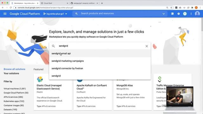Click the magnifier icon in top search bar
The width and height of the screenshot is (203, 114).
tap(76, 14)
